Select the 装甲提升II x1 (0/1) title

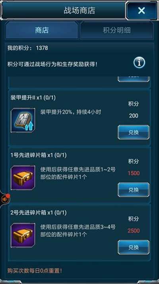[x=33, y=98]
